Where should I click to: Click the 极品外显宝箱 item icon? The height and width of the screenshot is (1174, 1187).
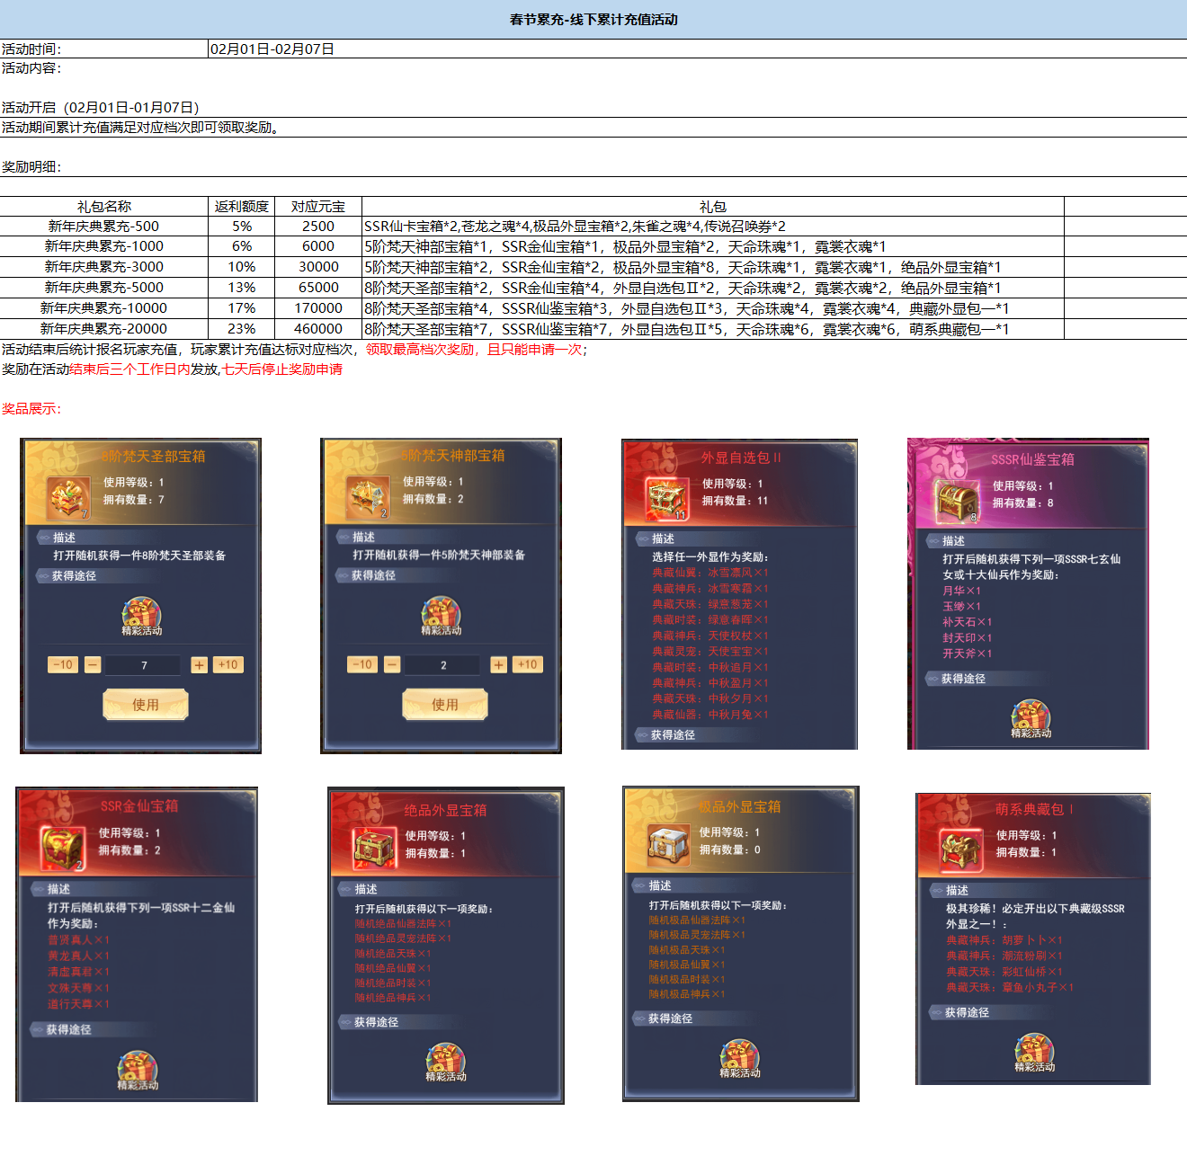(668, 845)
